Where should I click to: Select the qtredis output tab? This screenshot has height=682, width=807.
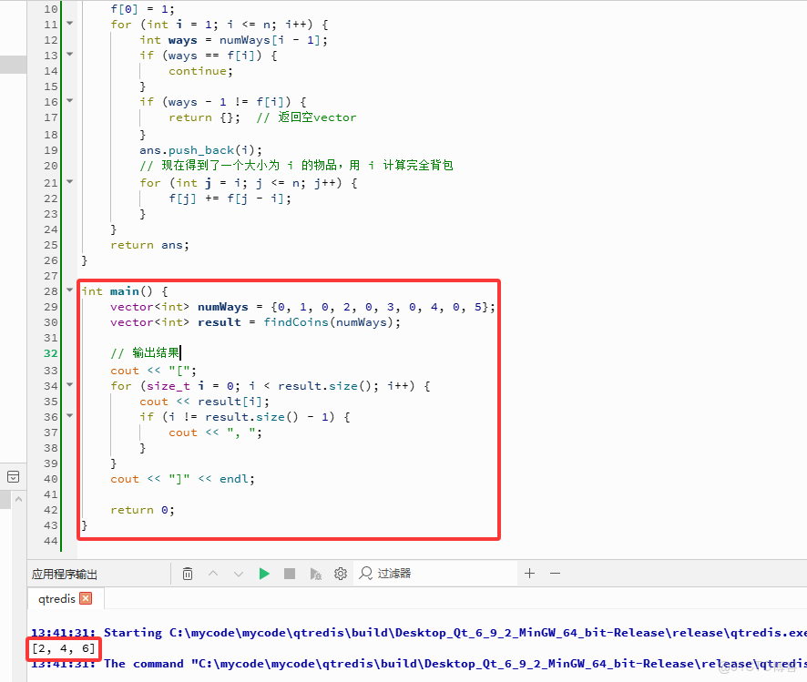tap(56, 598)
